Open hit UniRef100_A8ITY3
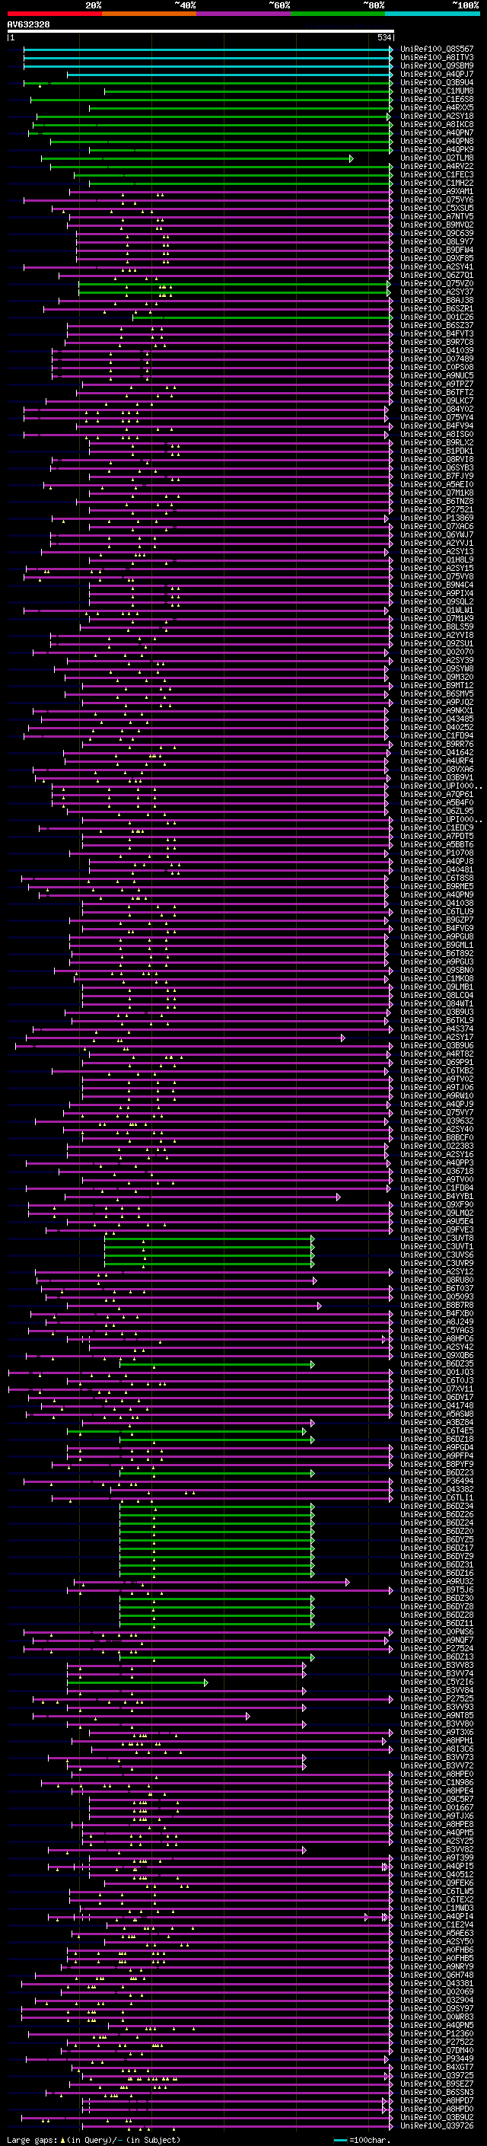This screenshot has width=487, height=2146. tap(437, 58)
